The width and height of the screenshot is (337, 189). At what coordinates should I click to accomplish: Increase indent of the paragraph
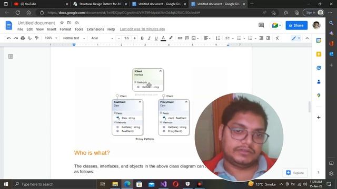pos(268,38)
